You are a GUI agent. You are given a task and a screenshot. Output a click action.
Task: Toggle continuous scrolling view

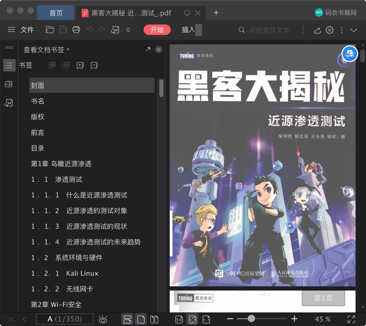point(127,319)
